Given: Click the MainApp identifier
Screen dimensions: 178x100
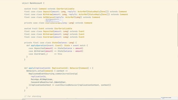Looking at the screenshot, I should tap(35, 79).
